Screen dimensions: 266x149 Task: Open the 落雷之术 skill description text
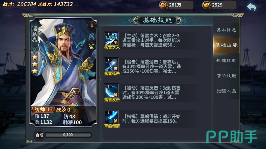point(151,40)
